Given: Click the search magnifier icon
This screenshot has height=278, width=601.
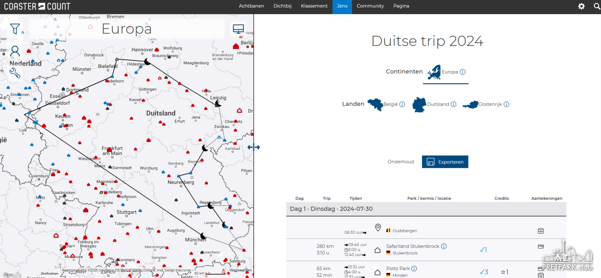Looking at the screenshot, I should (x=597, y=6).
